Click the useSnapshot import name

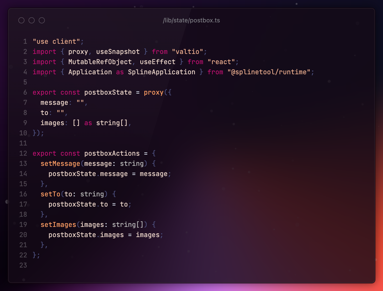pos(118,52)
